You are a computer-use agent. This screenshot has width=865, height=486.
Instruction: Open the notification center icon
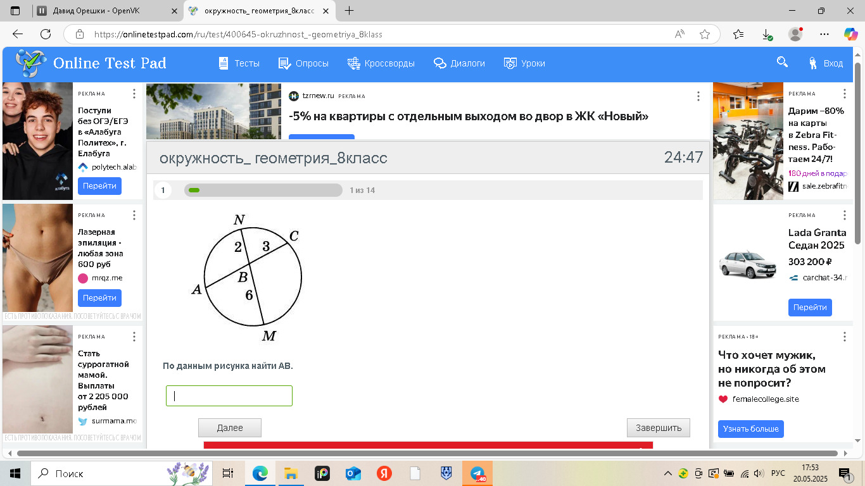point(845,473)
